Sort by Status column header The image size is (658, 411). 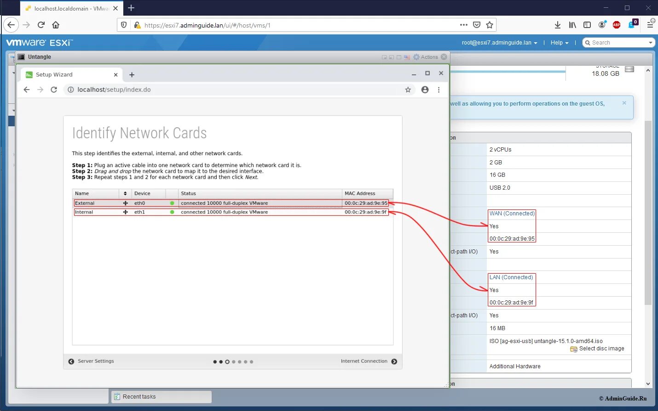(260, 193)
